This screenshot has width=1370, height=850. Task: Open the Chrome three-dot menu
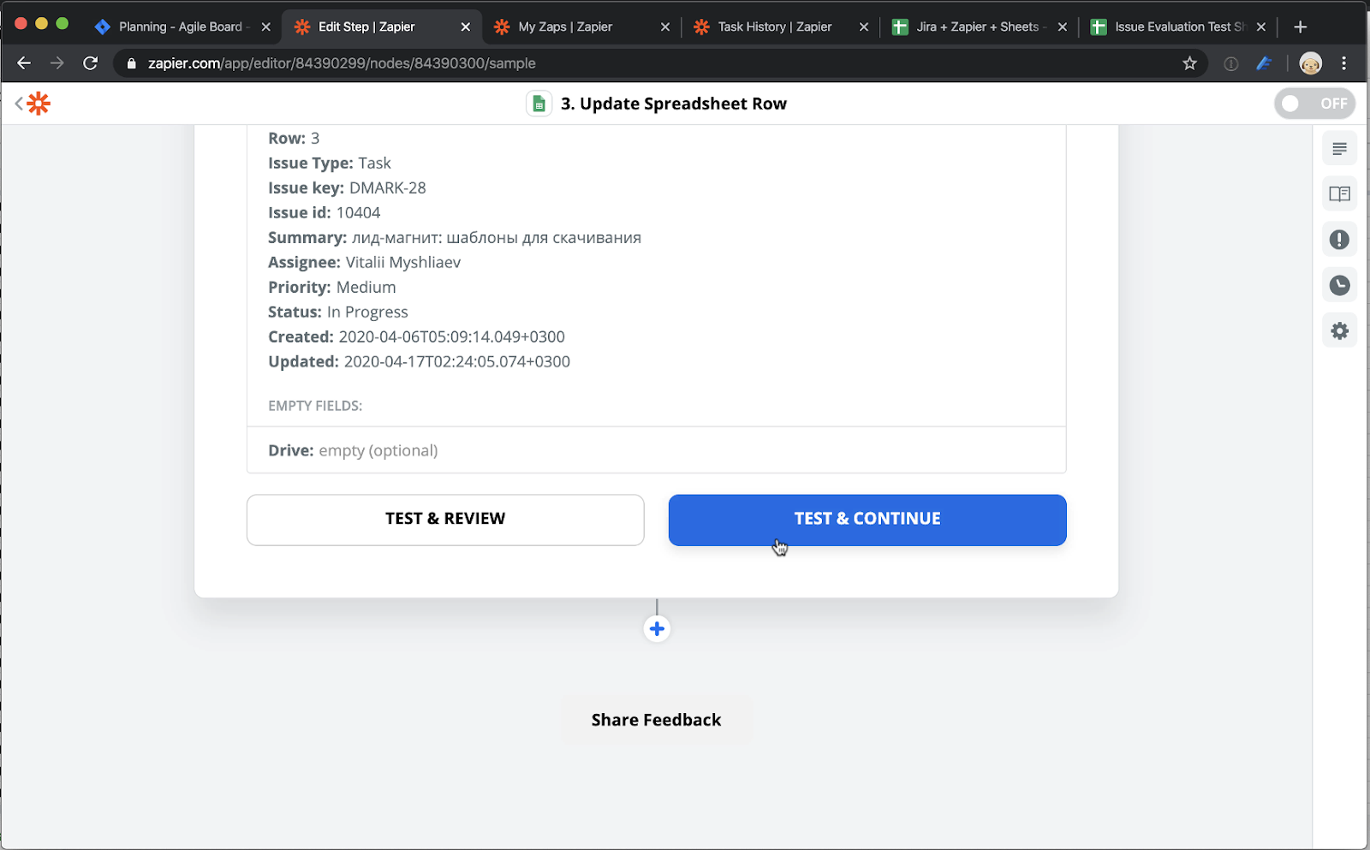pyautogui.click(x=1344, y=63)
